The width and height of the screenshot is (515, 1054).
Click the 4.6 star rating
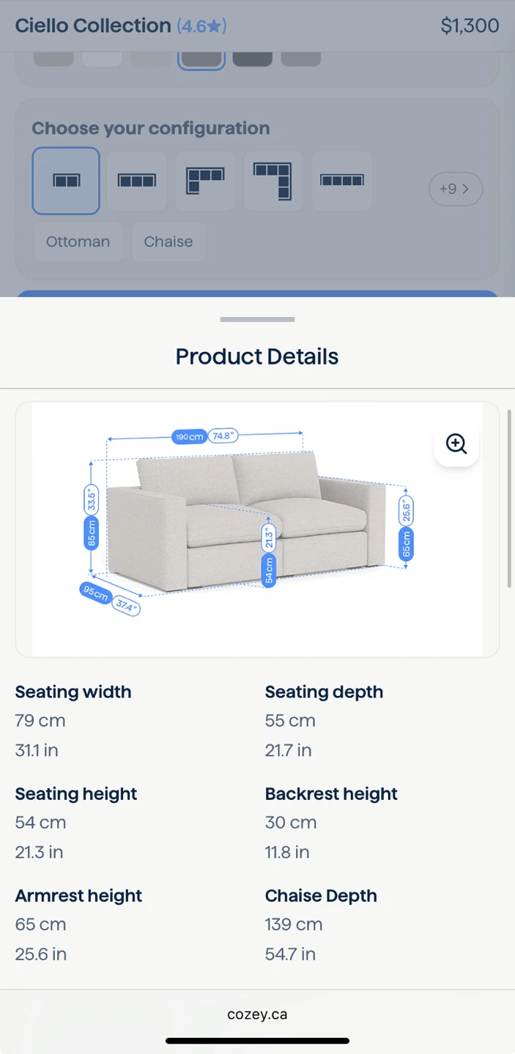coord(201,26)
